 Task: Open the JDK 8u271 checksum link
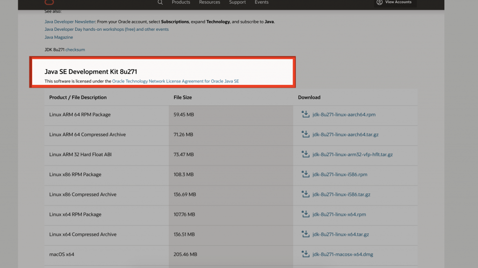tap(75, 50)
